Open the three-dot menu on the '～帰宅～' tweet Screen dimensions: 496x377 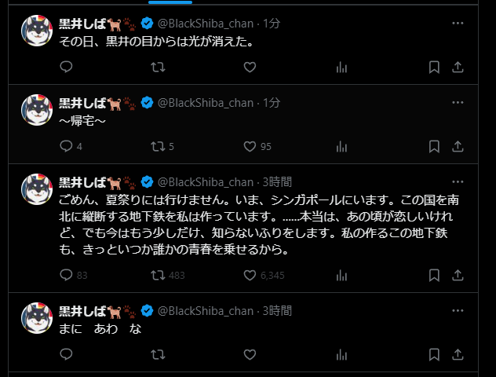[458, 103]
